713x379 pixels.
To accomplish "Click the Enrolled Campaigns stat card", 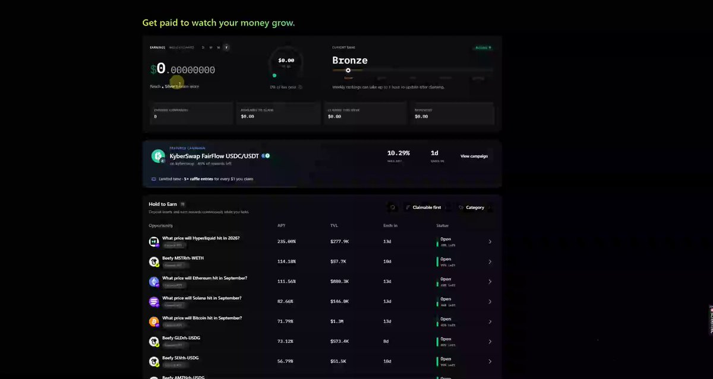I will click(191, 113).
